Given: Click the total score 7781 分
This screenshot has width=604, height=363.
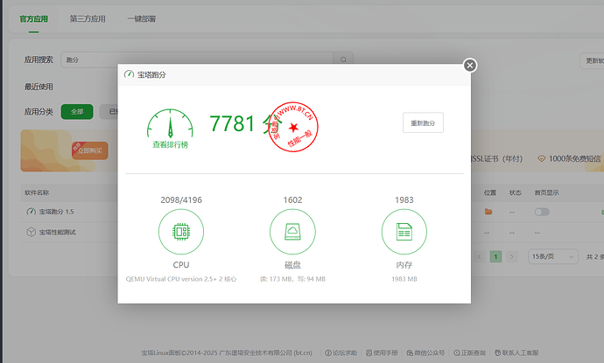Looking at the screenshot, I should point(246,124).
